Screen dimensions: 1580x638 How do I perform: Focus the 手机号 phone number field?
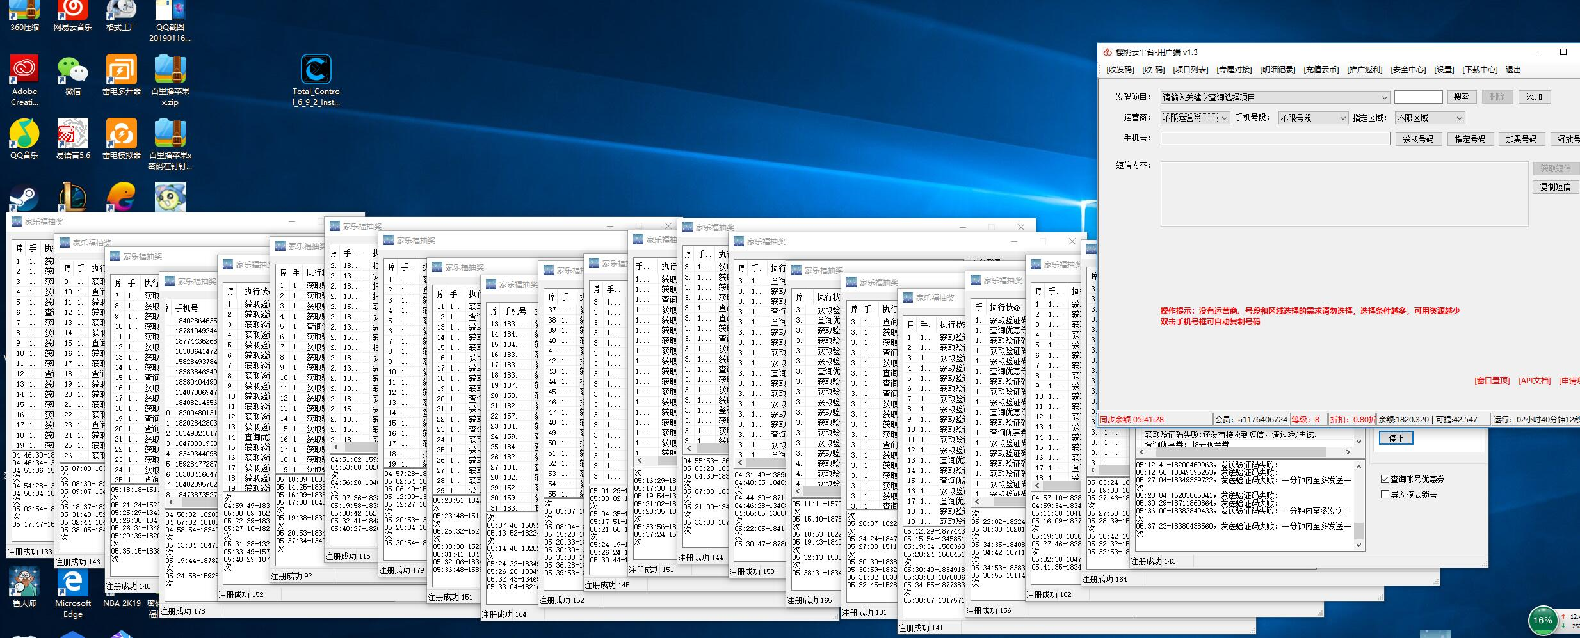[x=1275, y=139]
